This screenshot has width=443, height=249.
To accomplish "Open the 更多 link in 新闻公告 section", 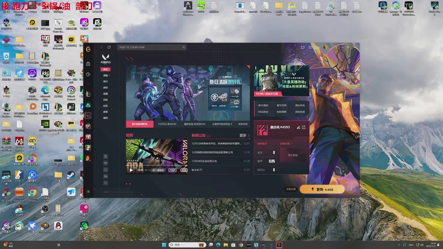I will pos(244,136).
